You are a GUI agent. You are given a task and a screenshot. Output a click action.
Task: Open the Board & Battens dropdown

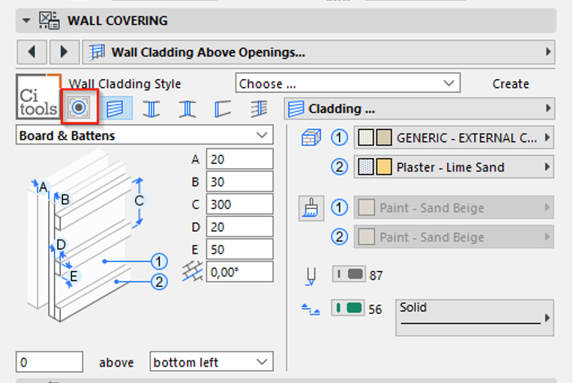(x=144, y=136)
